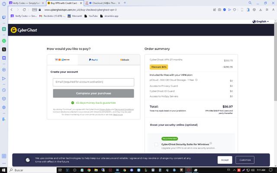
Task: Open the toolbar extensions cube icon
Action: [254, 10]
